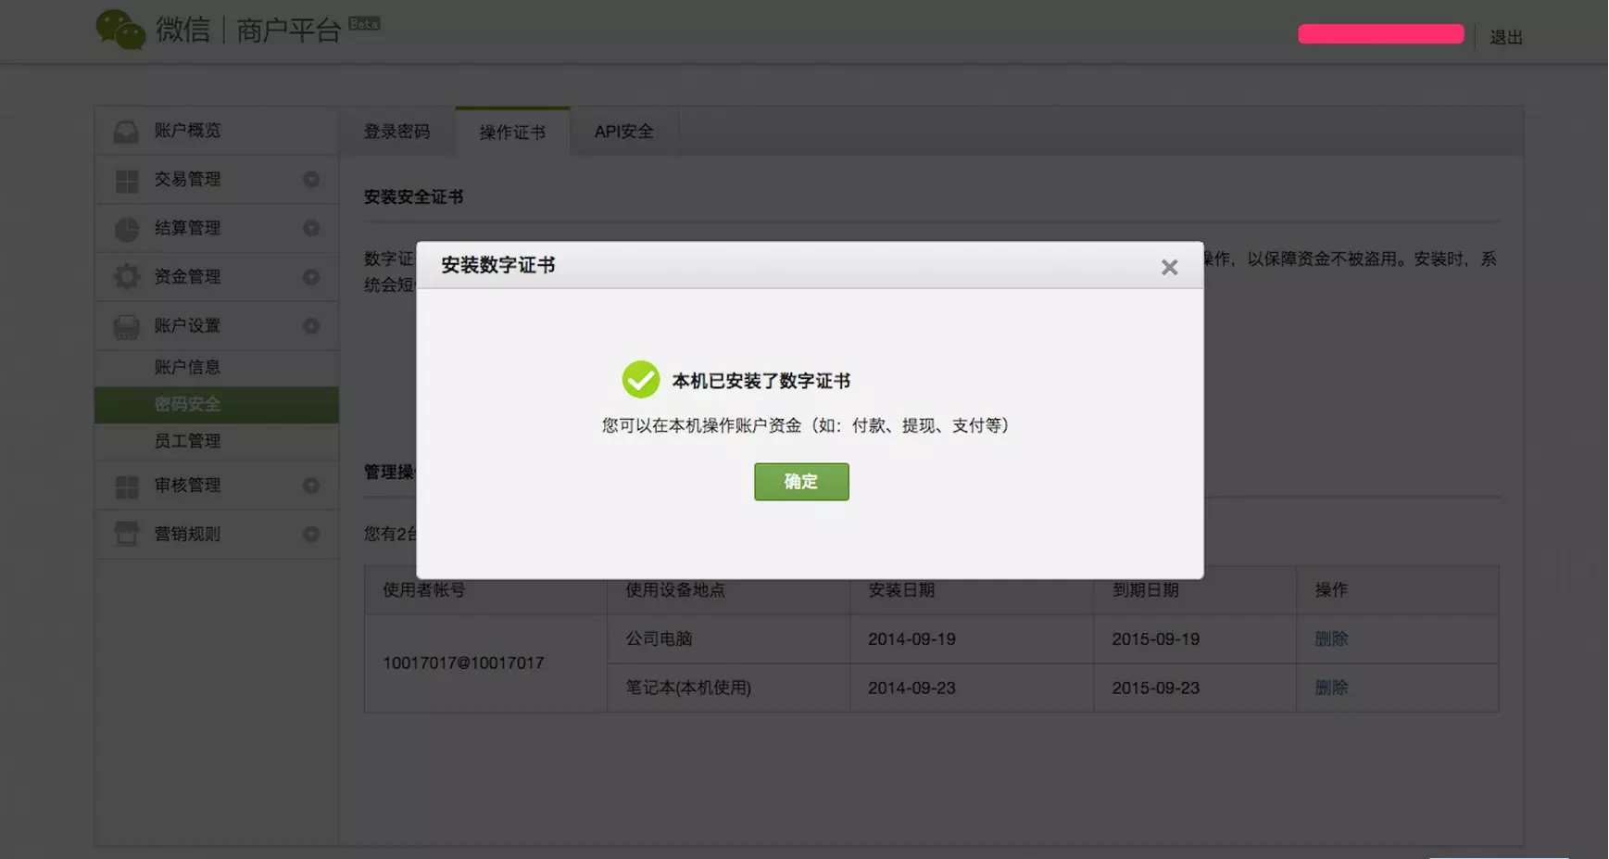Collapse the 账户设置 menu arrow
The image size is (1609, 859).
(x=311, y=326)
